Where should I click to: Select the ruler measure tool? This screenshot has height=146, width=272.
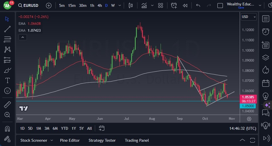[x=7, y=104]
